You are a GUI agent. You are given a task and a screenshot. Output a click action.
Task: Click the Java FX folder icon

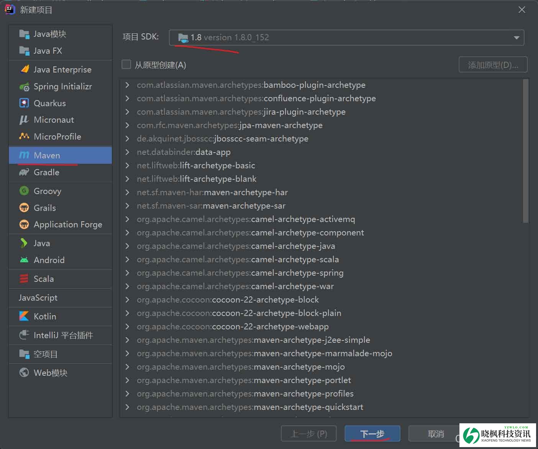(24, 51)
